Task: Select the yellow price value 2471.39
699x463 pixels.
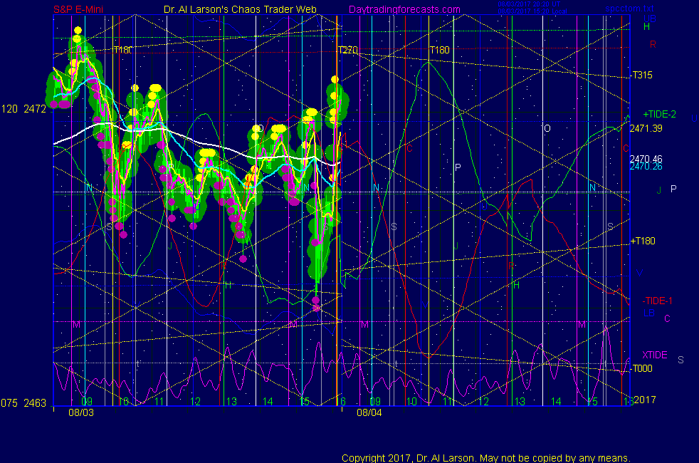Action: point(646,128)
